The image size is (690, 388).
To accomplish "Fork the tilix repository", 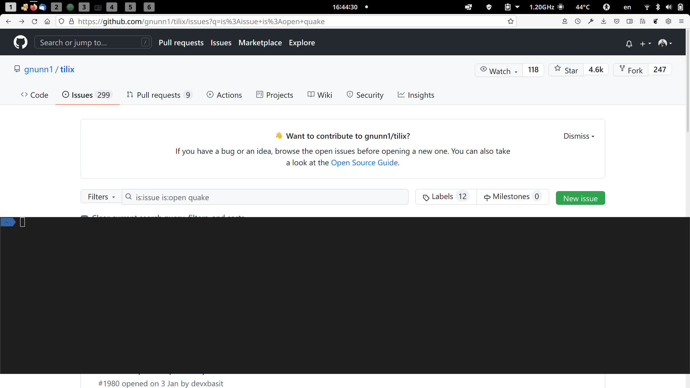I will click(x=631, y=70).
